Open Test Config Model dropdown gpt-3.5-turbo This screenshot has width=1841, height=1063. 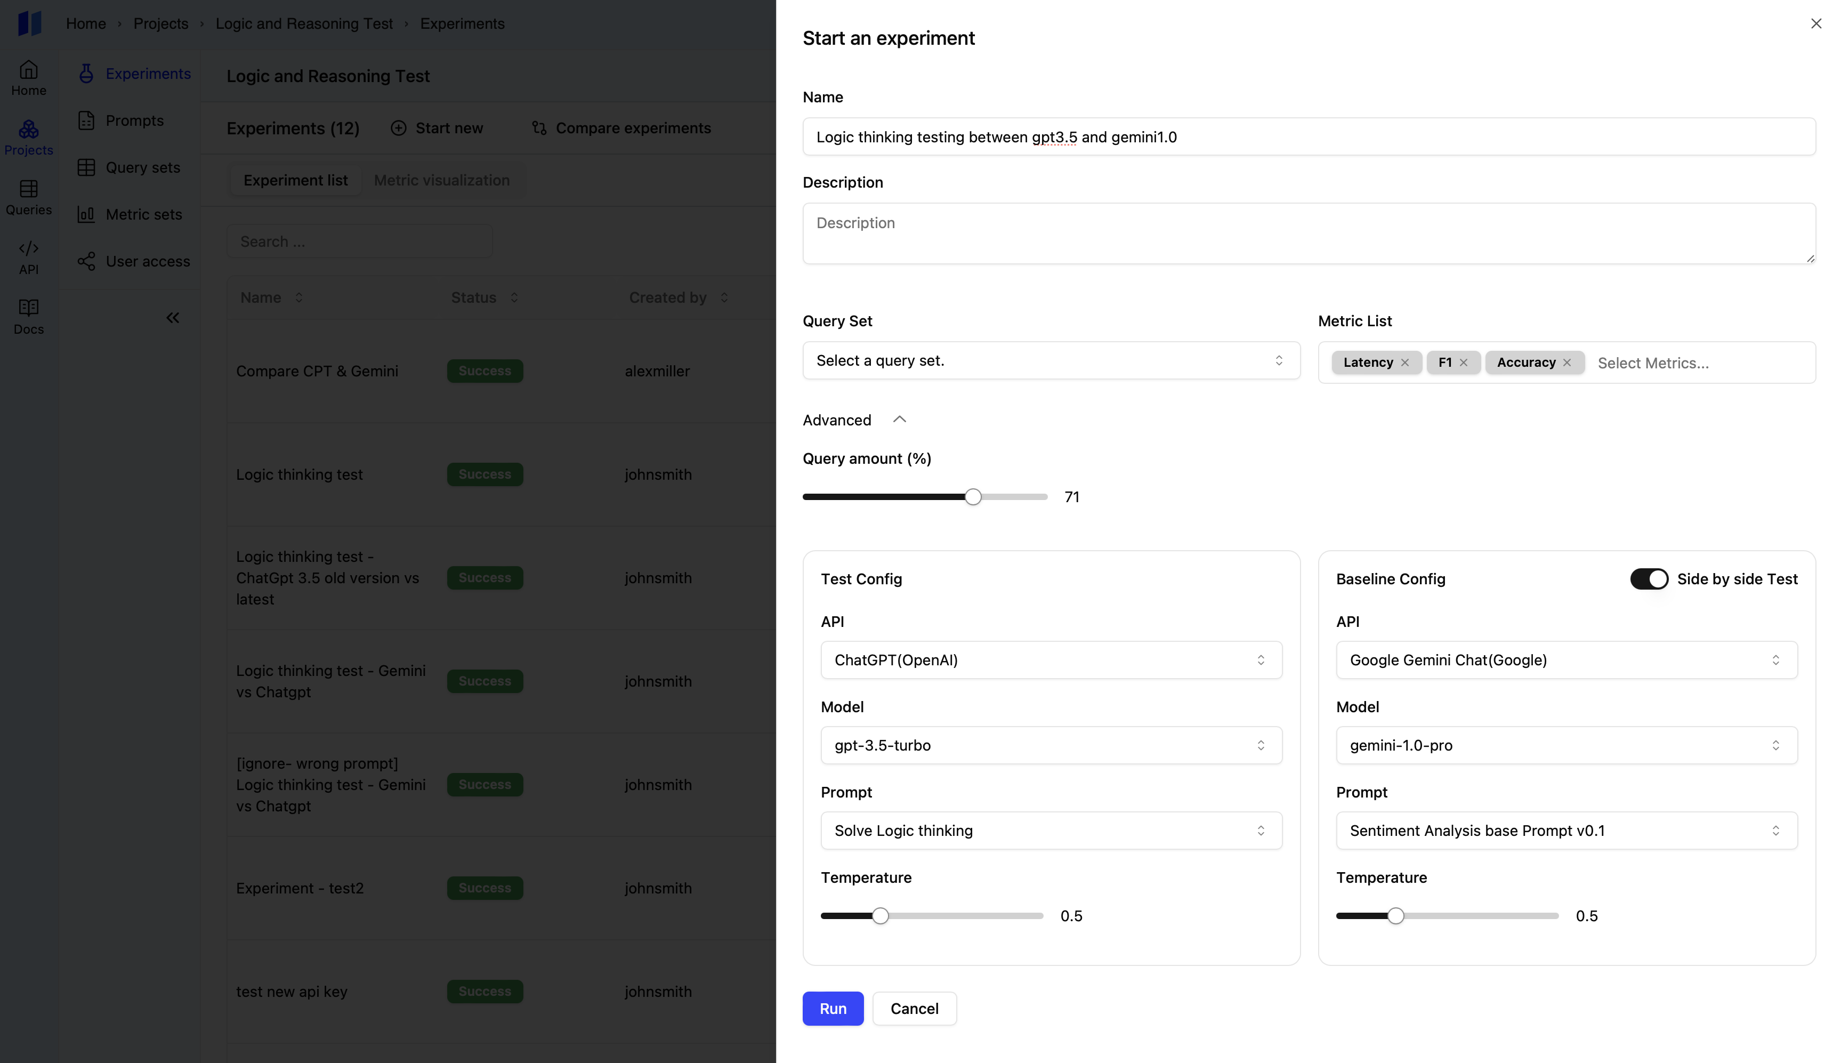[x=1051, y=745]
